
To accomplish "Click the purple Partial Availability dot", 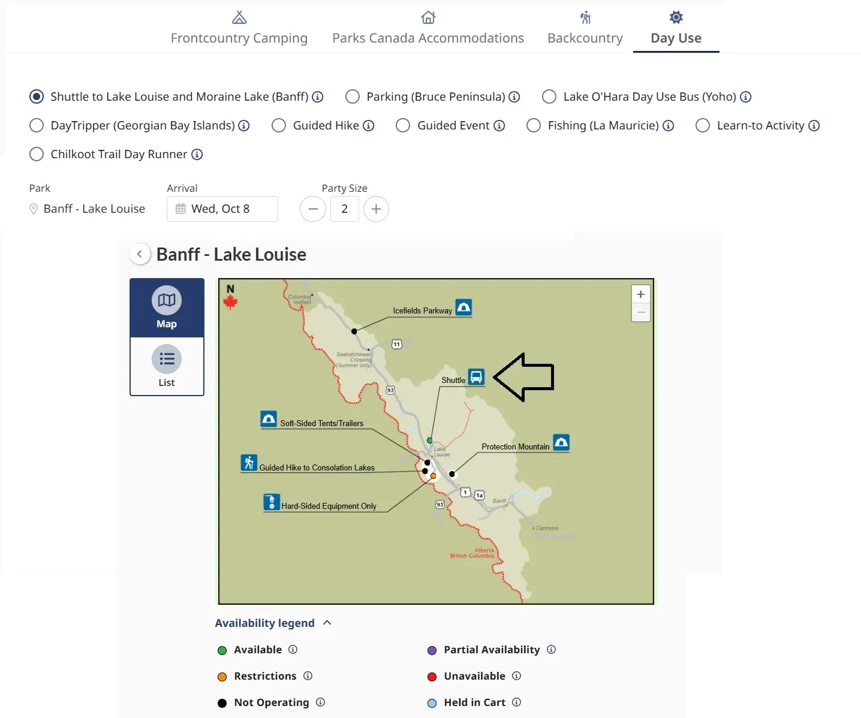I will point(432,650).
